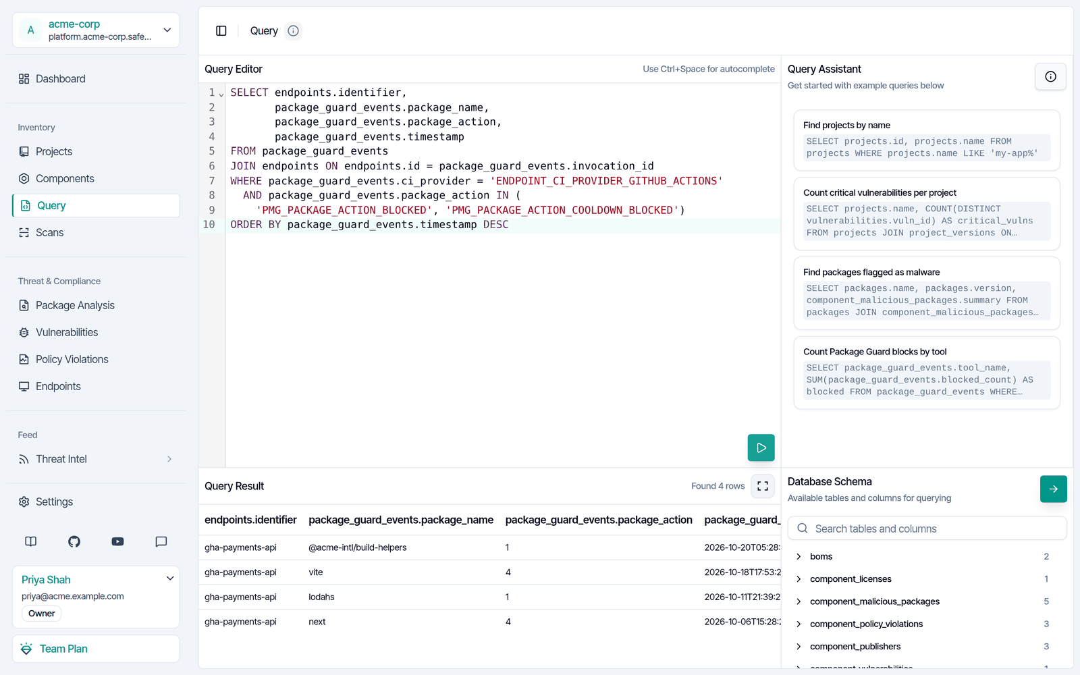
Task: Click endpoints.identifier column header
Action: 250,520
